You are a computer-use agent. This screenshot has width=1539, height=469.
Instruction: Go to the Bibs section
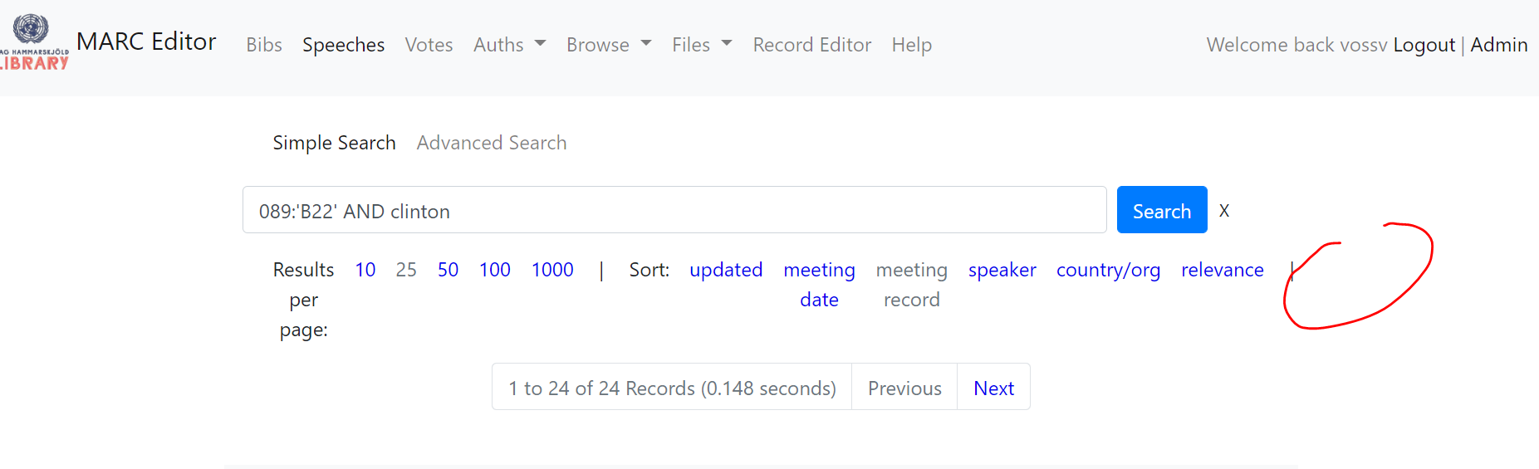(264, 45)
